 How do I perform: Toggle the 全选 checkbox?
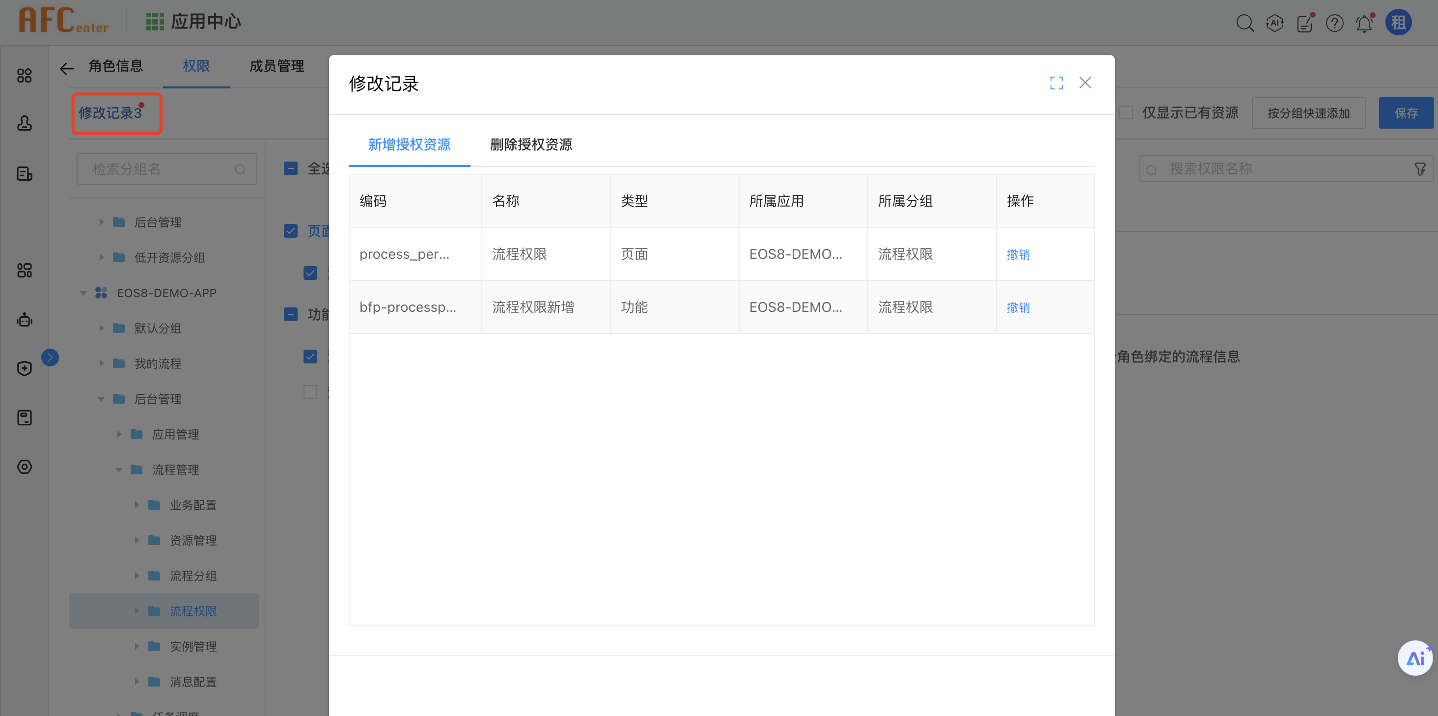291,168
